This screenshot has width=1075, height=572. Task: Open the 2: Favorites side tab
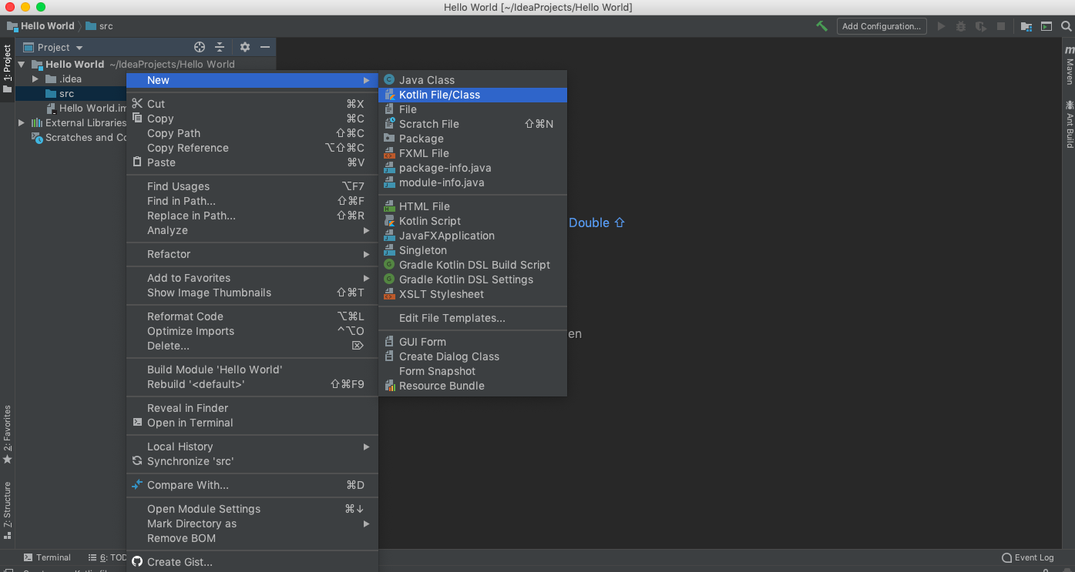[x=7, y=435]
